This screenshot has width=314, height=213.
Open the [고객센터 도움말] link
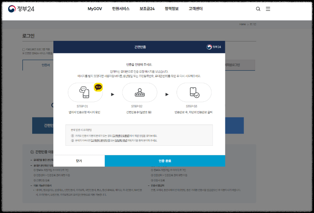pyautogui.click(x=121, y=136)
